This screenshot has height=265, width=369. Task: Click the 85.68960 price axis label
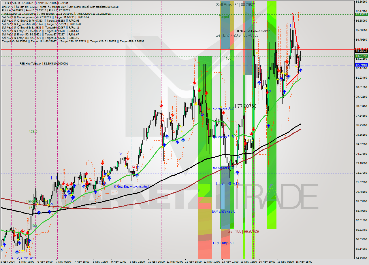(361, 30)
